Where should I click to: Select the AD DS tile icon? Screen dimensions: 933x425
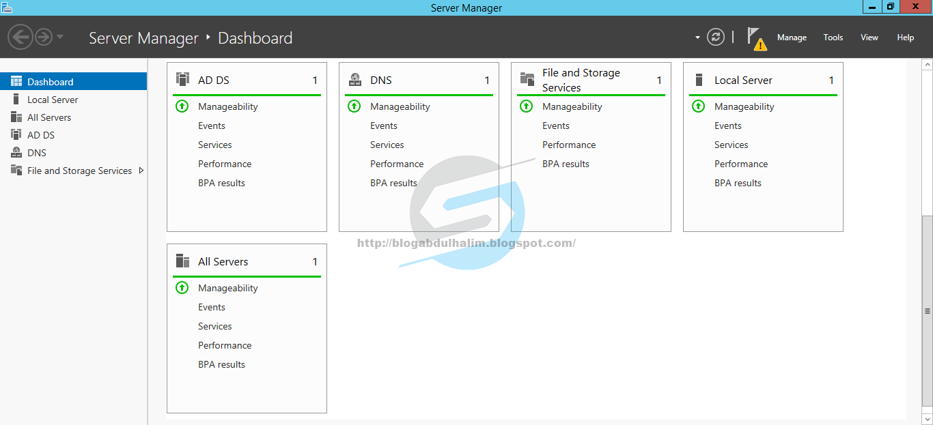[x=182, y=79]
